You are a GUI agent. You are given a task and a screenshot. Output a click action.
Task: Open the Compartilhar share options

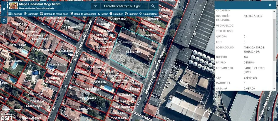148,14
